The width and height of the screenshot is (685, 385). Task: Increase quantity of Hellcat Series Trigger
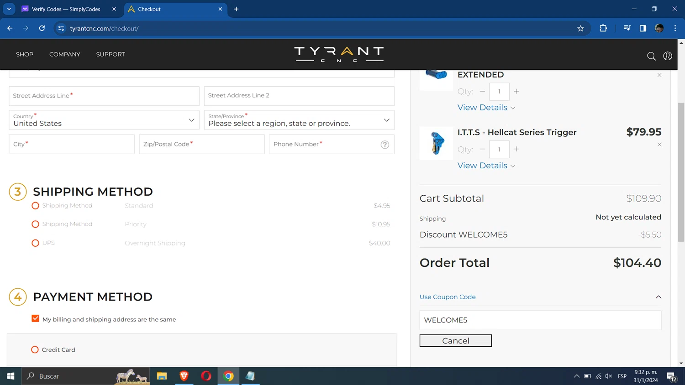516,149
